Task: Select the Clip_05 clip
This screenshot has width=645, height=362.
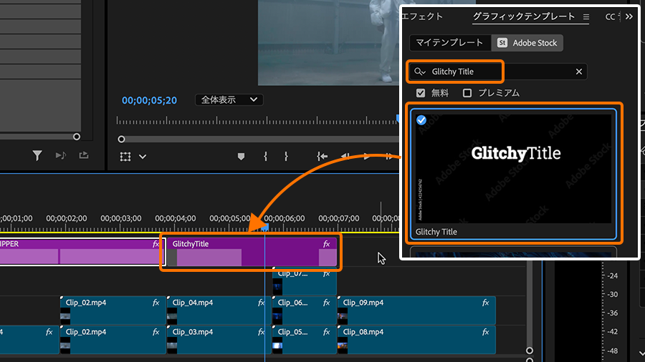Action: 305,339
